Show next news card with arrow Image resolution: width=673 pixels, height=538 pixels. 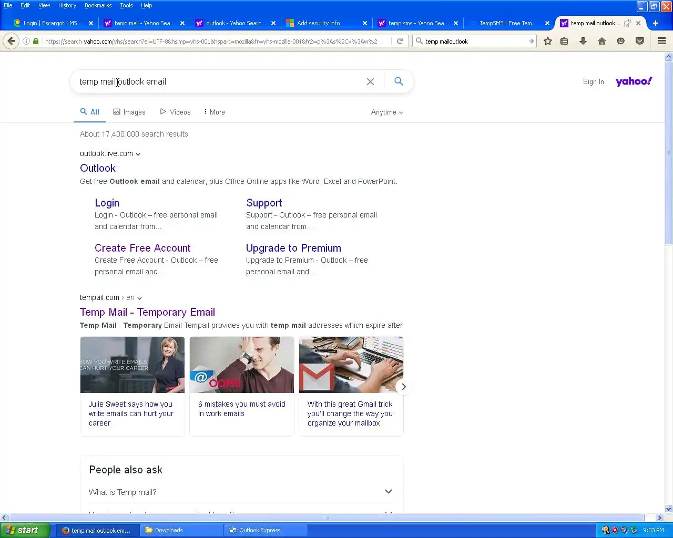403,387
